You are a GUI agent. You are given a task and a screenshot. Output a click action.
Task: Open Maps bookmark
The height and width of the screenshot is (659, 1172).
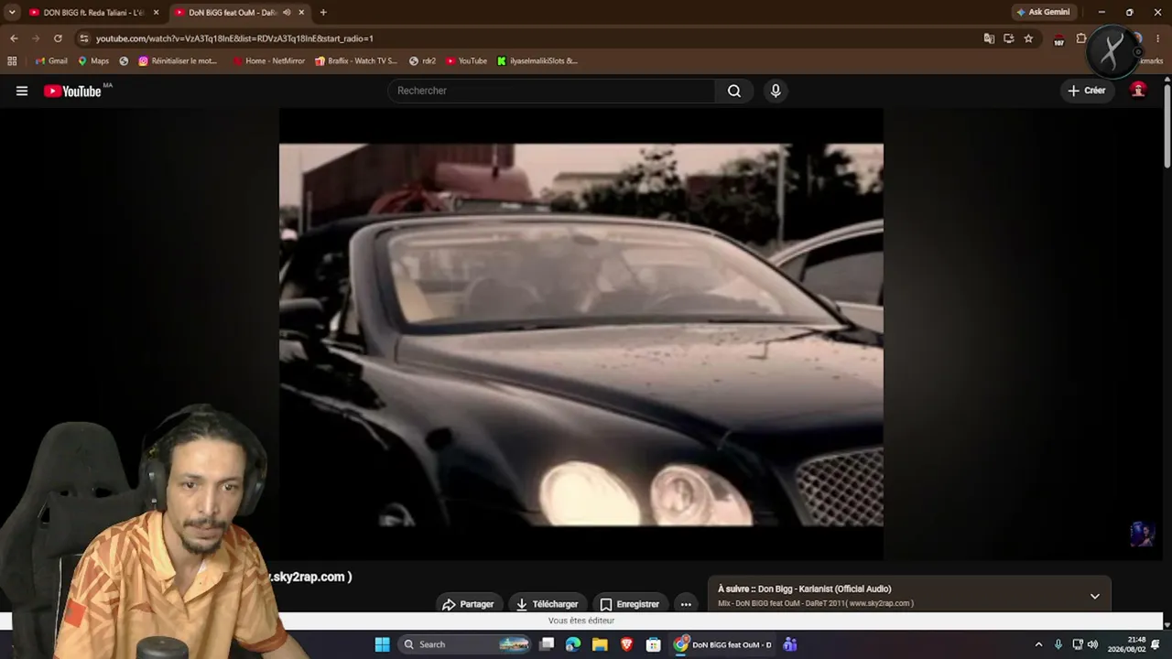pos(93,61)
